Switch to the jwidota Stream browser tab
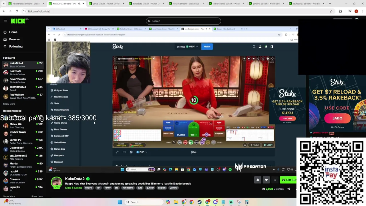Viewport: 366px width, 206px height. tap(266, 4)
